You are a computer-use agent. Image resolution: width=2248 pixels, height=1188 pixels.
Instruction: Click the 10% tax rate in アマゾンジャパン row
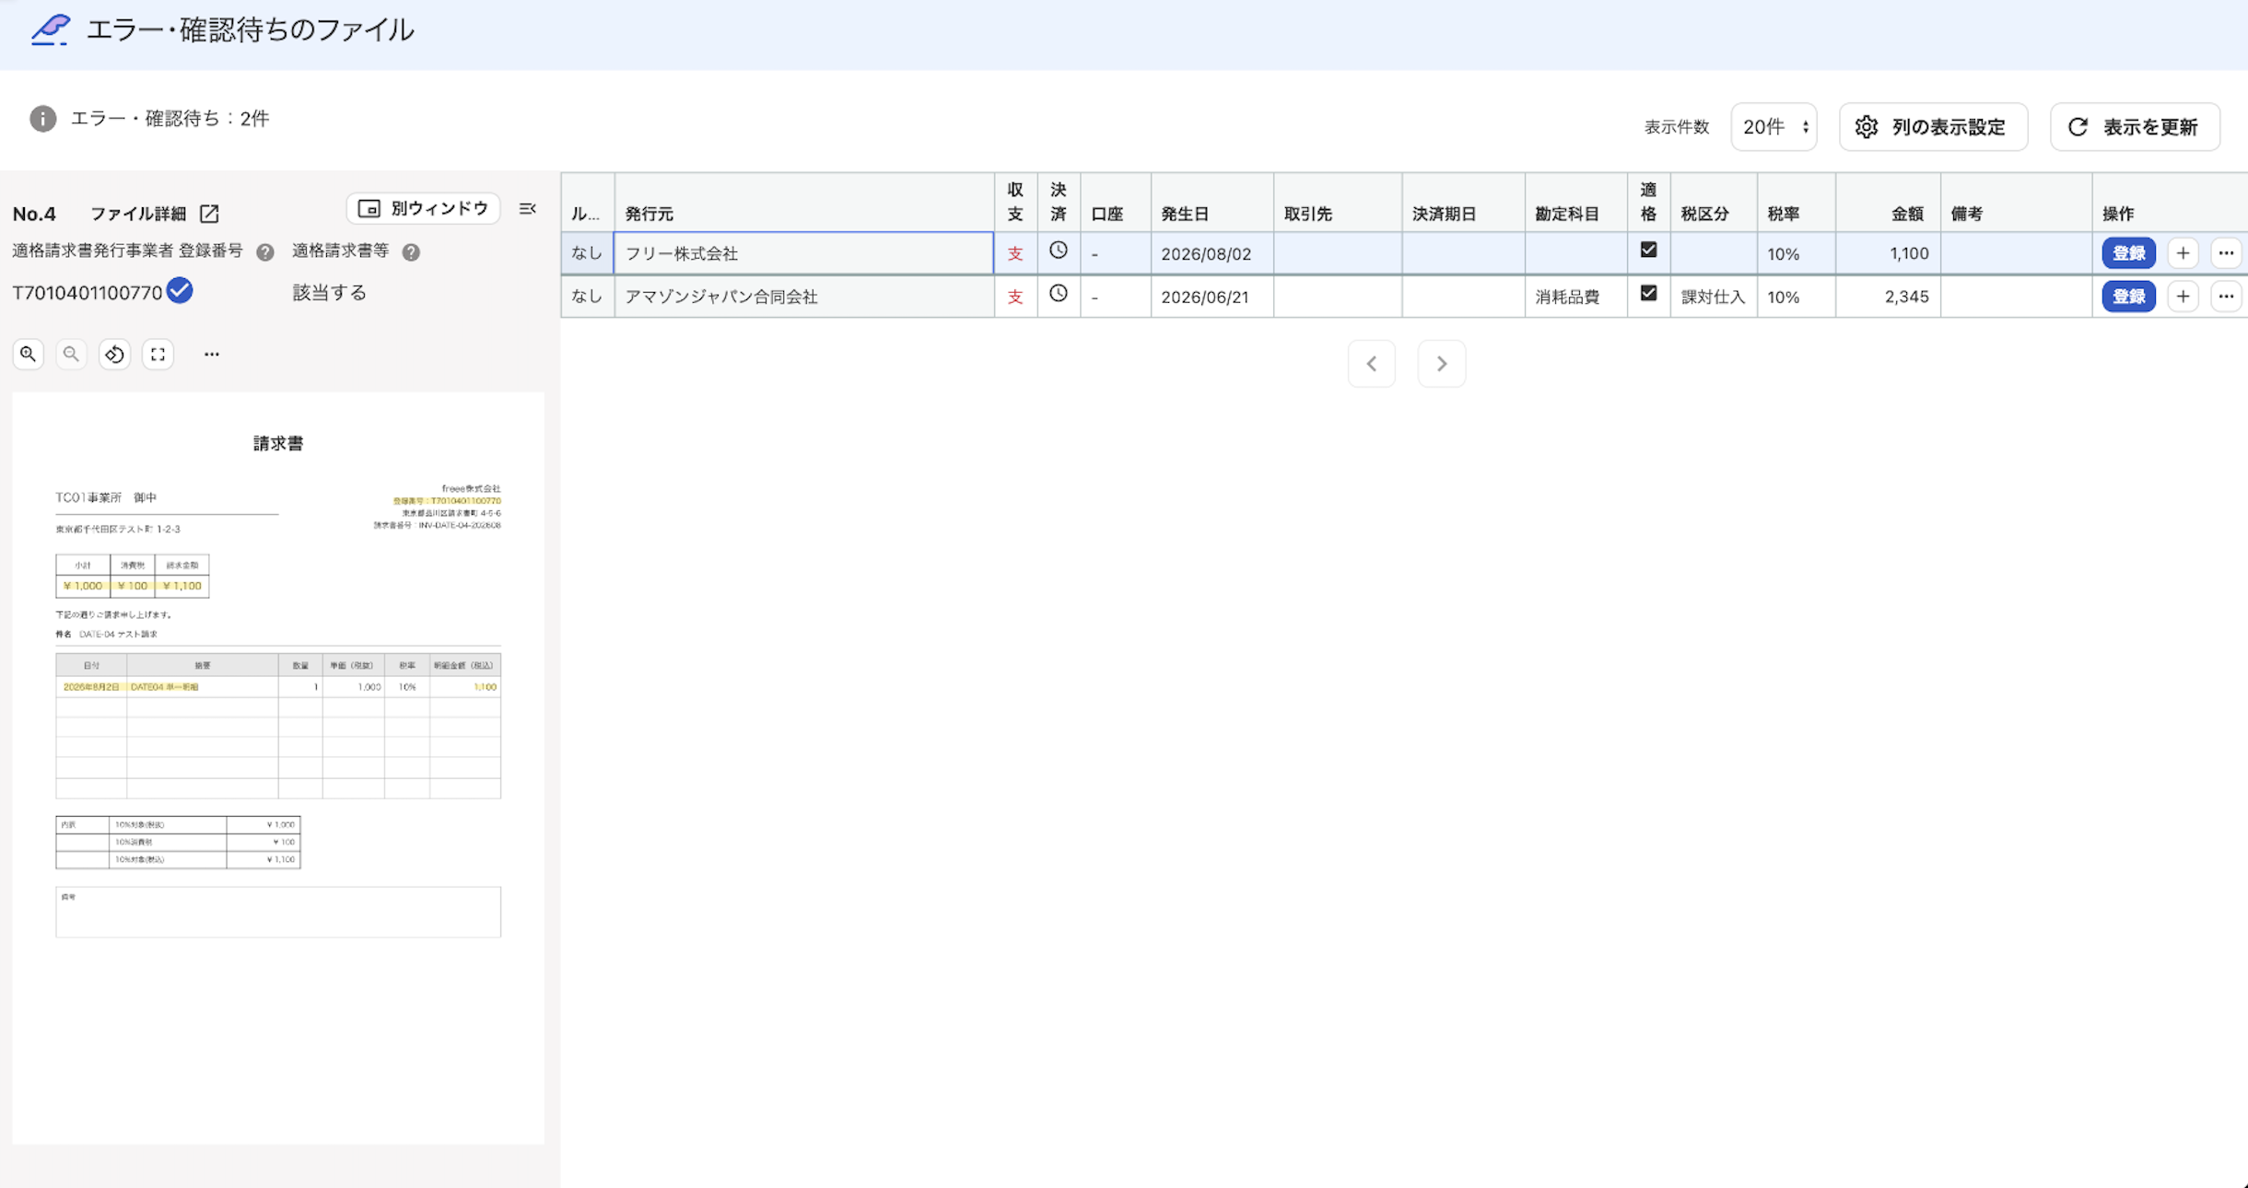(x=1796, y=297)
